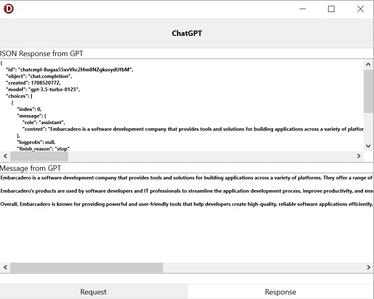Click the ChatGPT header title
374x299 pixels.
point(187,33)
